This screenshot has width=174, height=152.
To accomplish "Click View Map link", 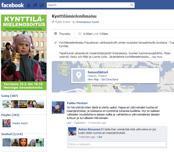I will (x=93, y=79).
